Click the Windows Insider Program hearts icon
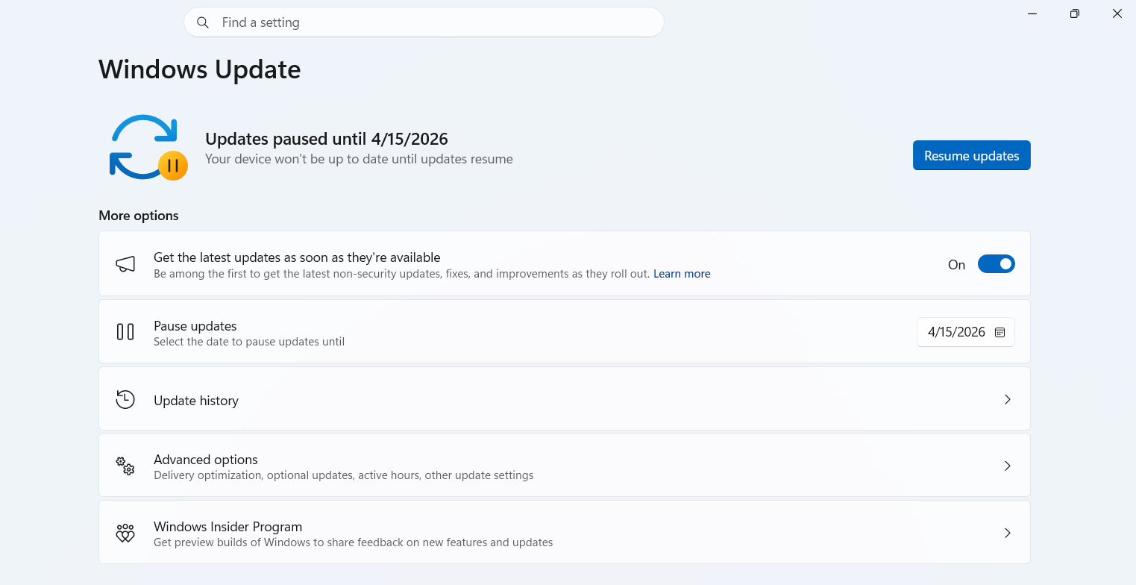 coord(125,533)
